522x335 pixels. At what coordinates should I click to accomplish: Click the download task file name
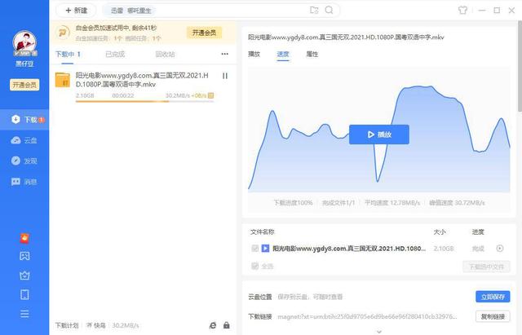[x=142, y=80]
